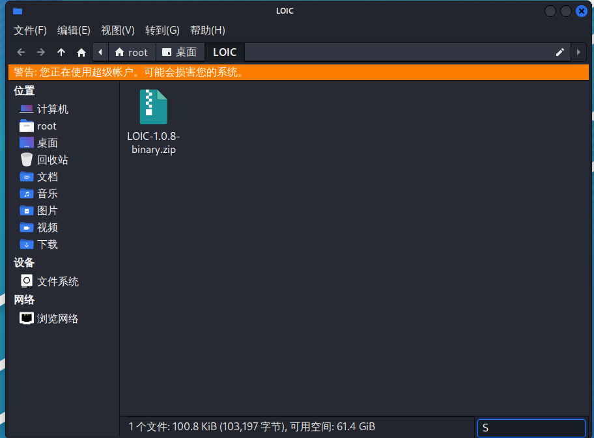The width and height of the screenshot is (594, 438).
Task: Open the 帮助(H) menu
Action: [206, 31]
